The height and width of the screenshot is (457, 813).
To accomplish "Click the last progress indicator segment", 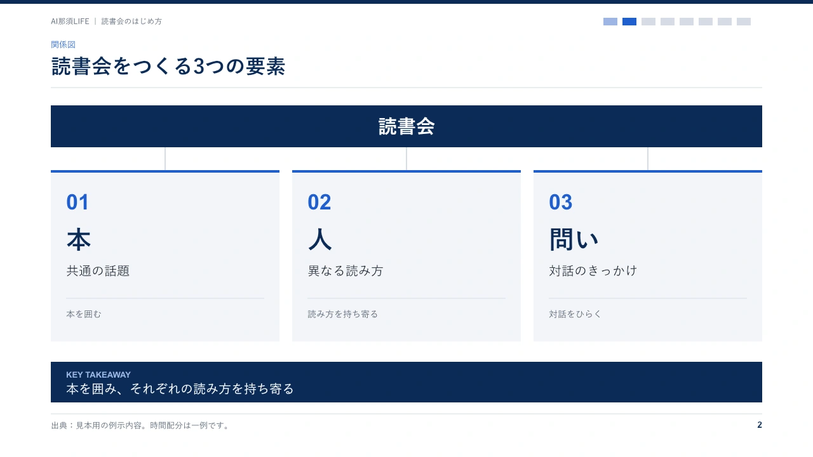I will pos(744,22).
